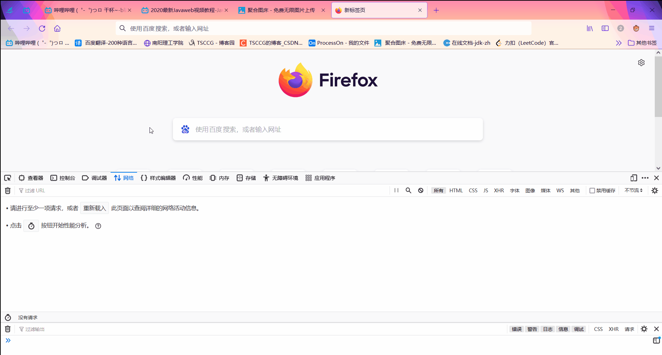
Task: Click the stopwatch button to start performance analysis
Action: (31, 226)
